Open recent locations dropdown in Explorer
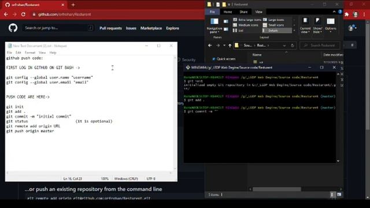Viewport: 370px width, 208px height. point(224,45)
